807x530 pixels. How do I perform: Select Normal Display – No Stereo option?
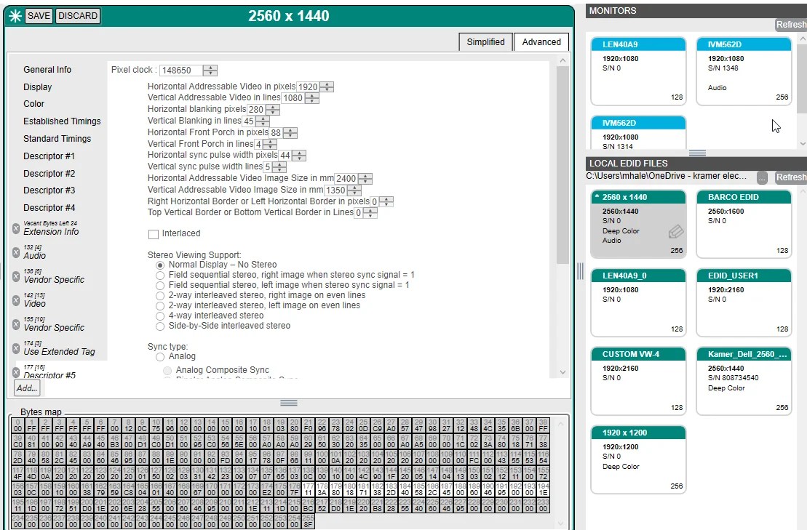pos(160,265)
